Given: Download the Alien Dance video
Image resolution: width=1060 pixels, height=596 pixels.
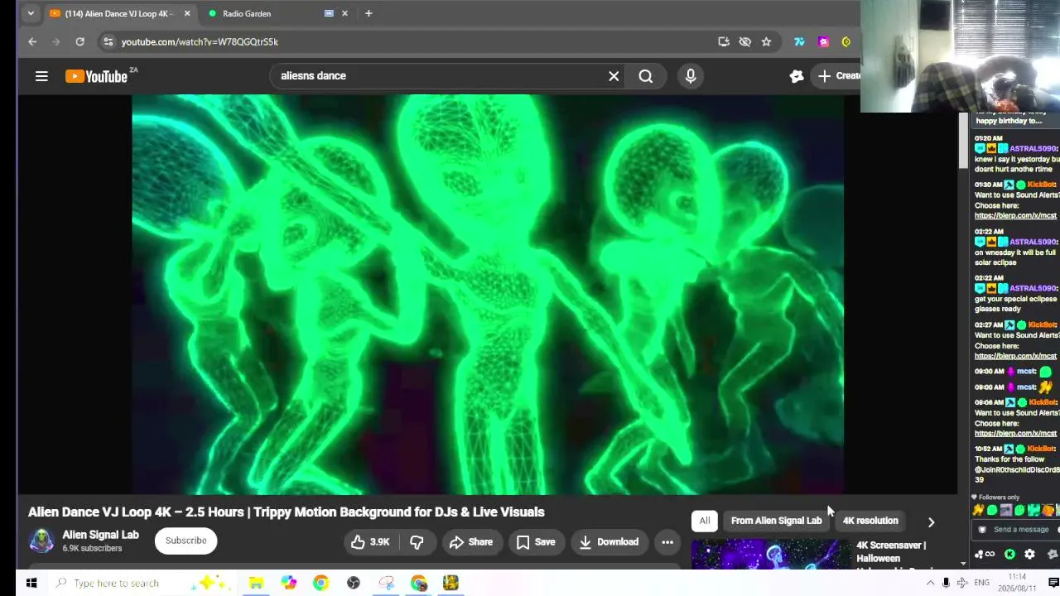Looking at the screenshot, I should [x=609, y=542].
